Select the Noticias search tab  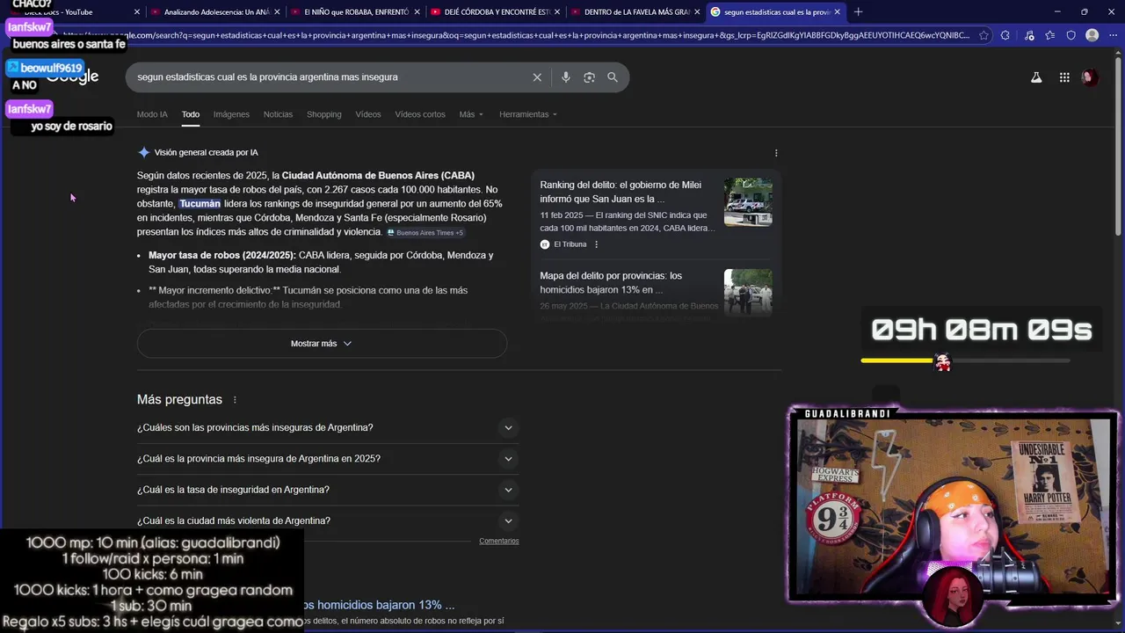point(278,114)
